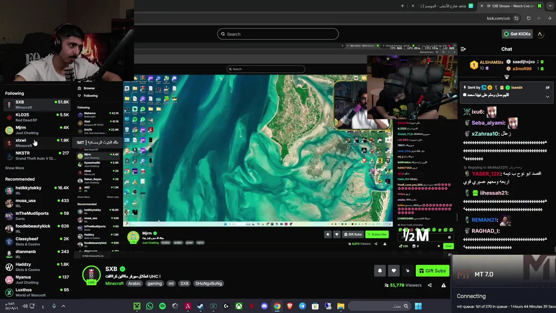Open Minecraft from the taskbar
Viewport: 556px width, 313px height.
coord(137,306)
